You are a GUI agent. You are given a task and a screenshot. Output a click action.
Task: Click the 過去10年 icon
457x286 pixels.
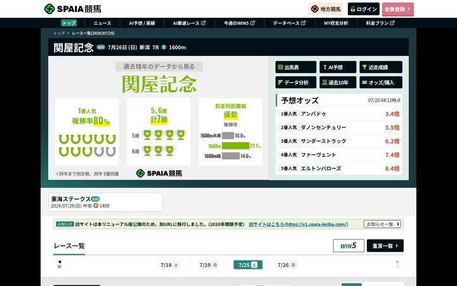[324, 82]
